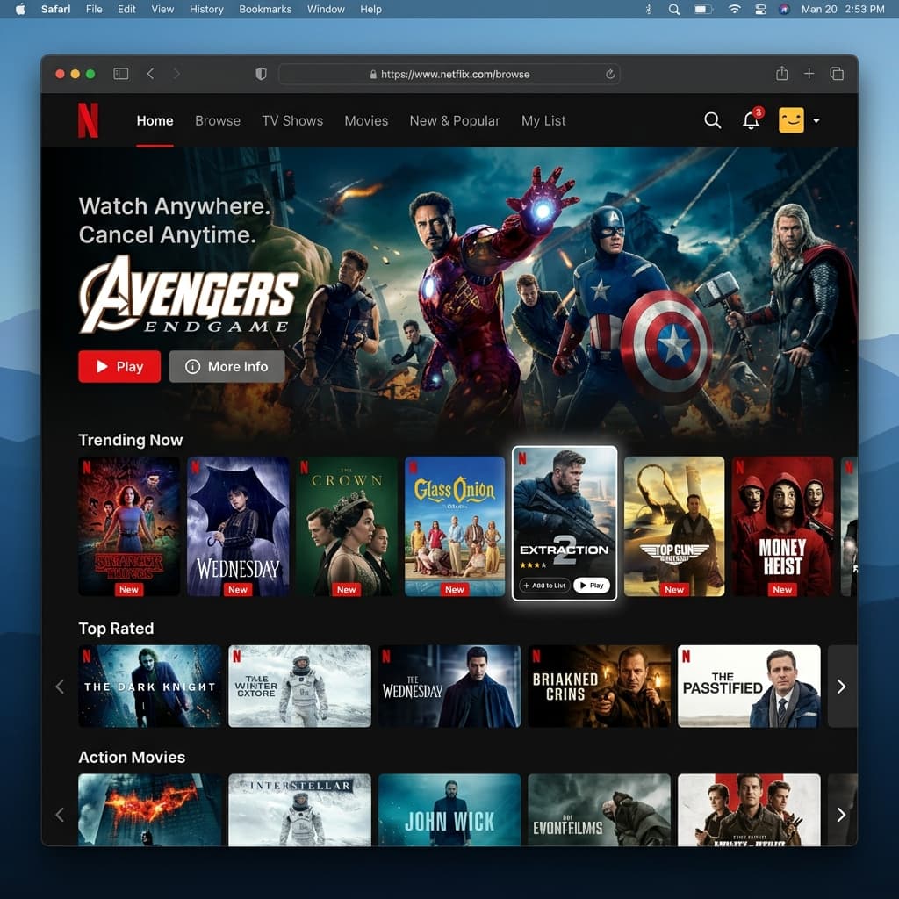This screenshot has height=899, width=899.
Task: Open The Crown poster
Action: (346, 527)
